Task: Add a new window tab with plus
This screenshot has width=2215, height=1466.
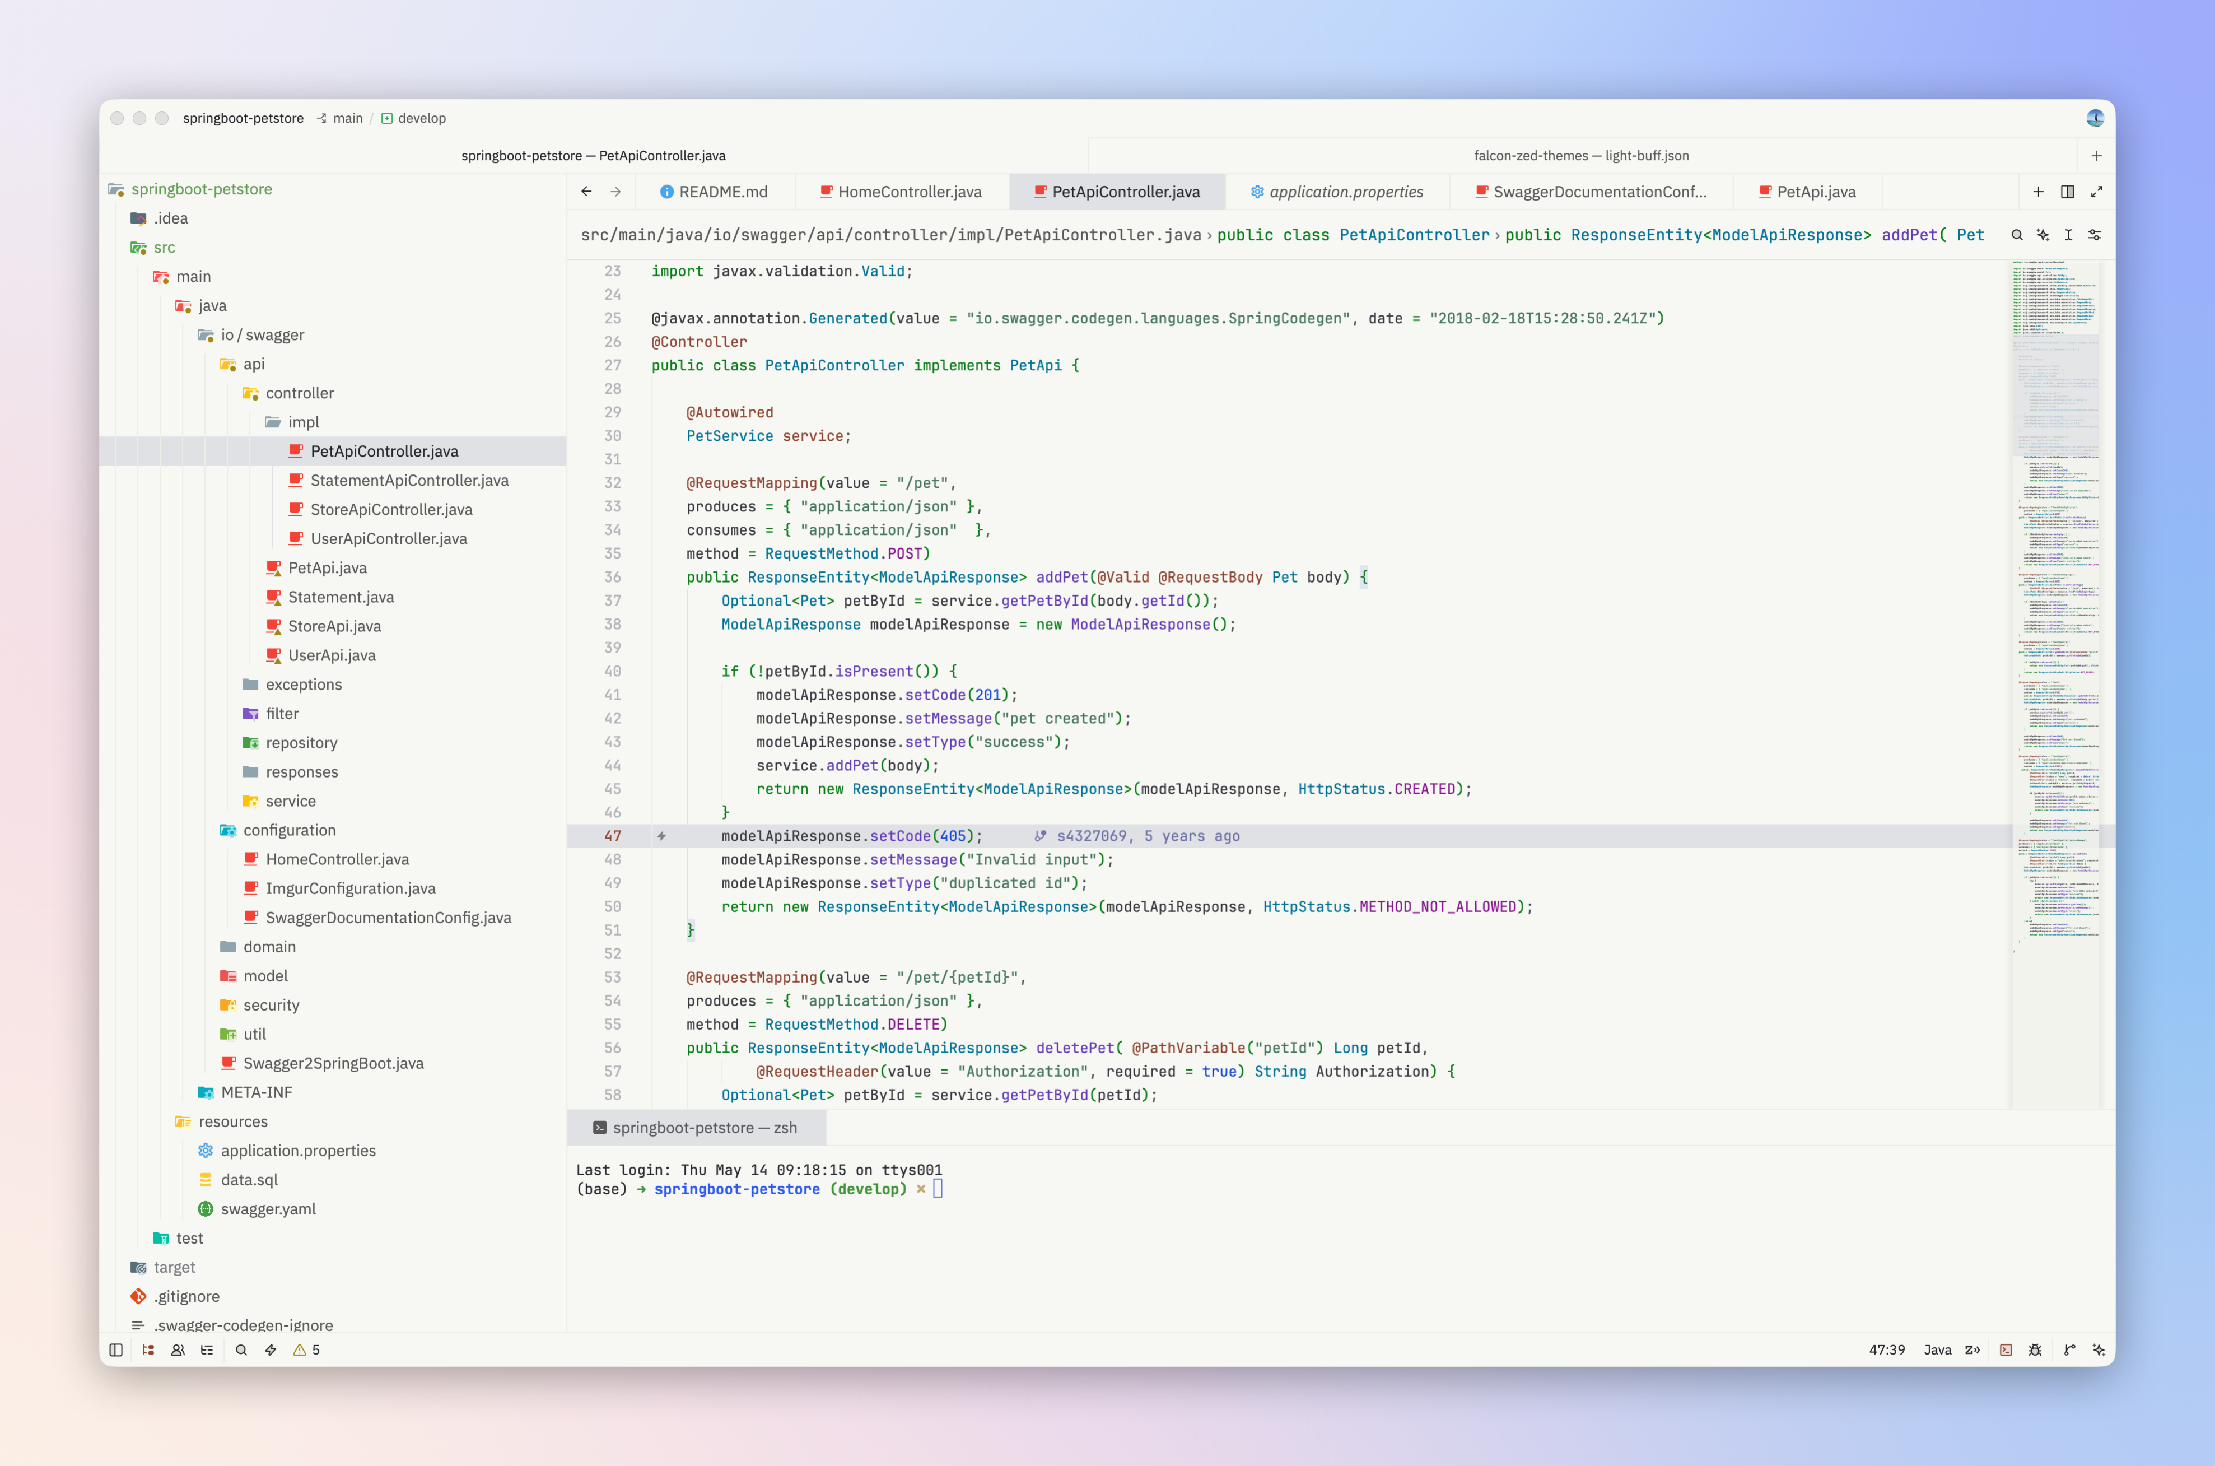Action: point(2096,156)
